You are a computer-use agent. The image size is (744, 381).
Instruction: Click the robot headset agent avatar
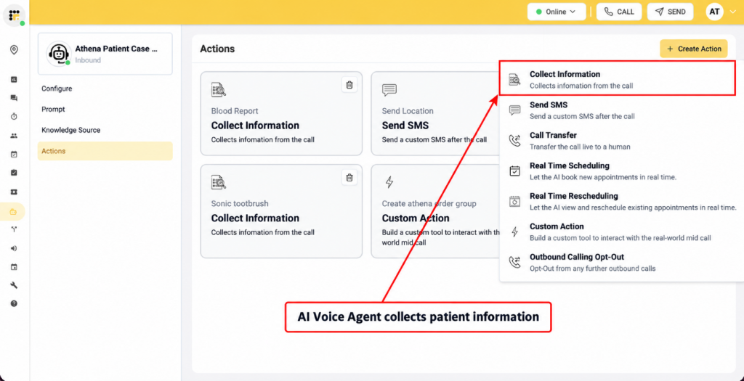pyautogui.click(x=59, y=54)
